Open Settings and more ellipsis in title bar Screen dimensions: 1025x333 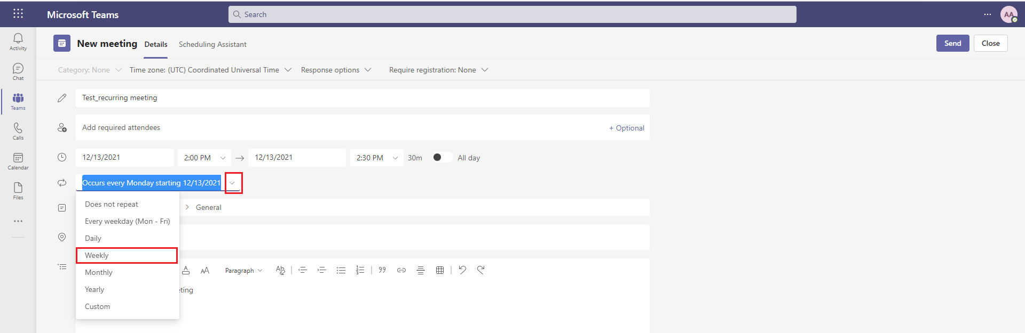coord(988,14)
